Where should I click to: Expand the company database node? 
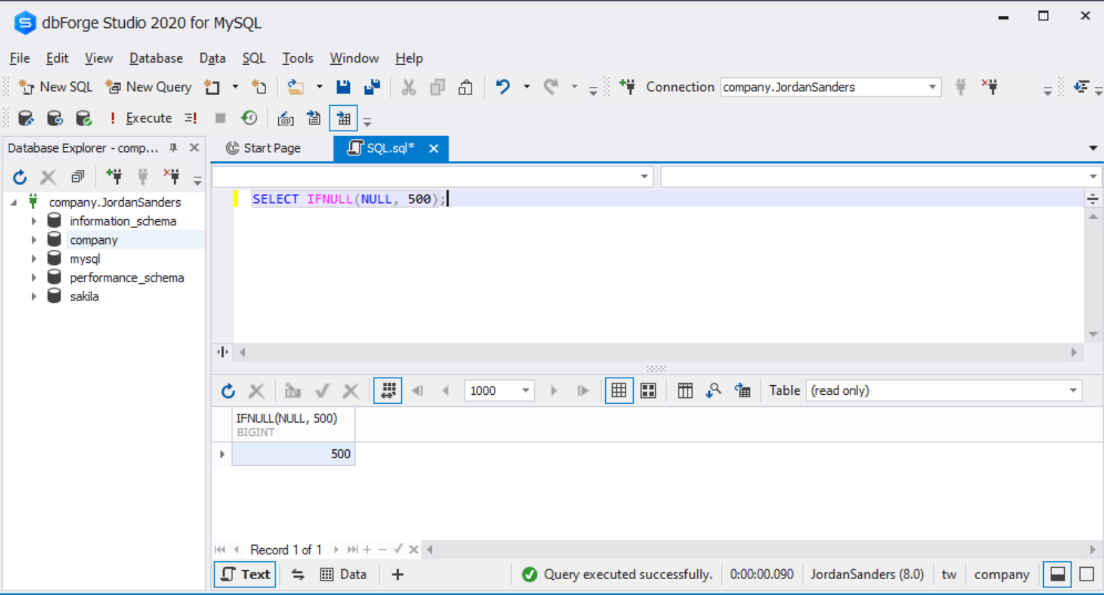[34, 240]
